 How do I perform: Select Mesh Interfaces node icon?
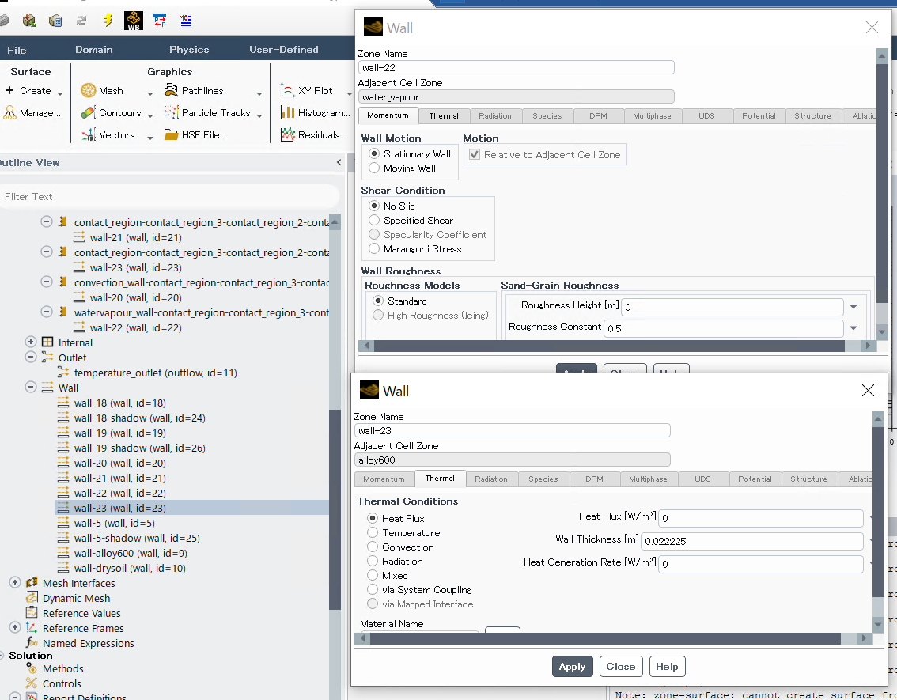(32, 583)
